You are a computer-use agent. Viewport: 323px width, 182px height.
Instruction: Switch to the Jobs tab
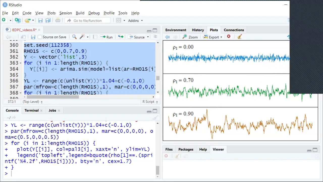pos(52,110)
